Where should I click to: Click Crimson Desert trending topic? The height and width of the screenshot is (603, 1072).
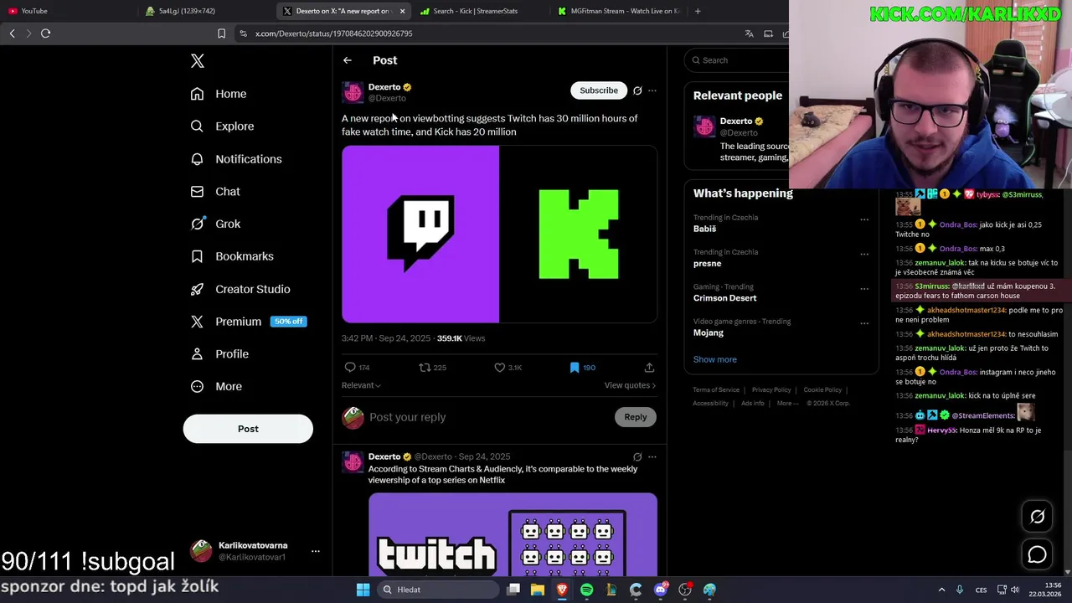(724, 298)
